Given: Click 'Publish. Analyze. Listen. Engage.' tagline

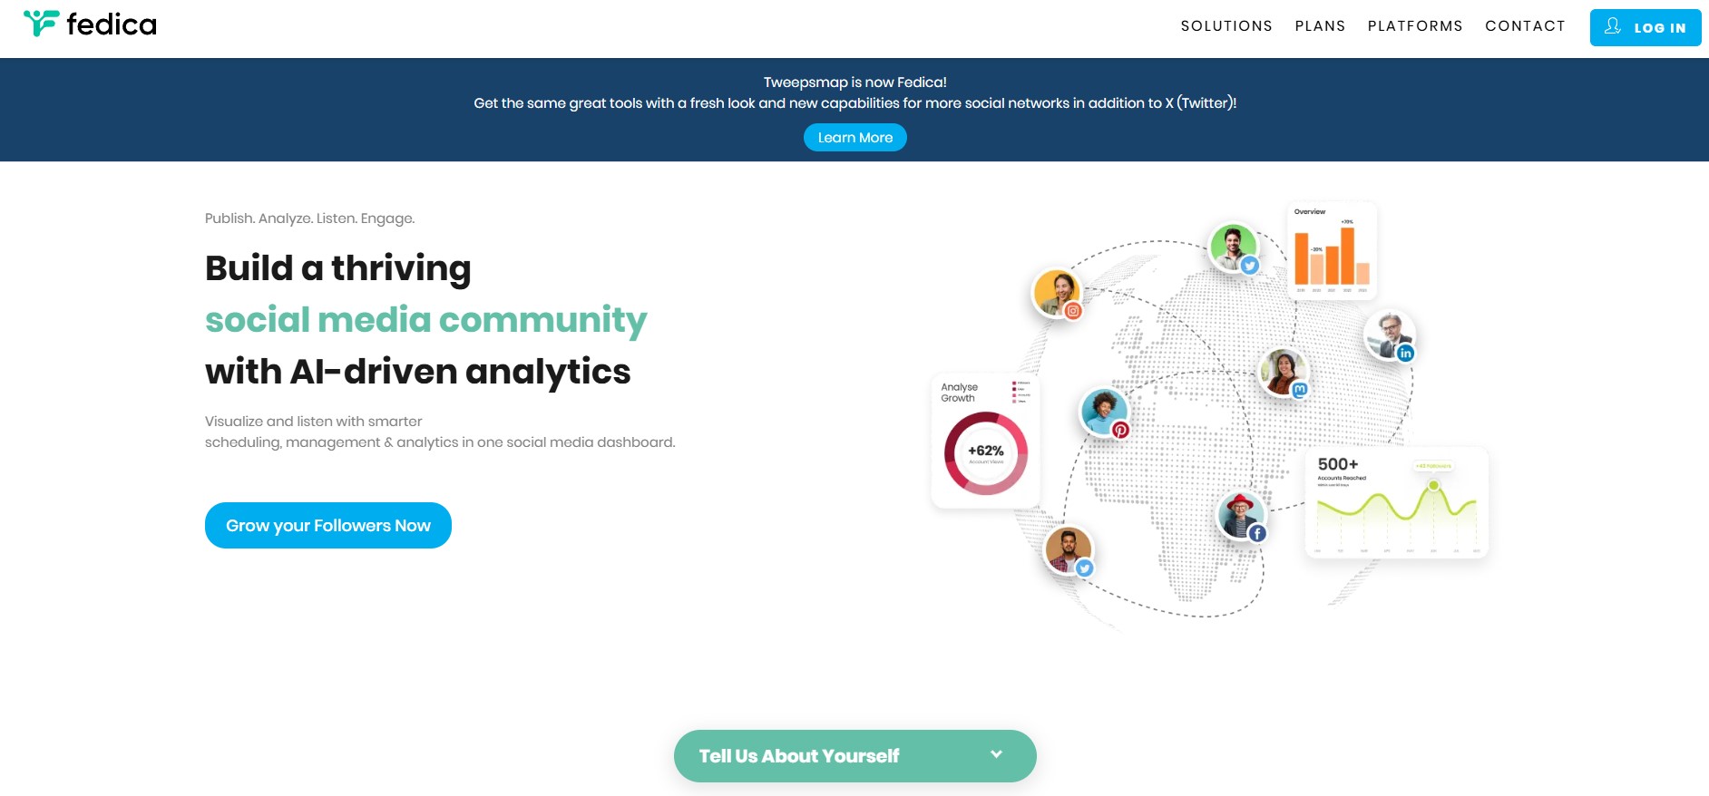Looking at the screenshot, I should click(309, 218).
